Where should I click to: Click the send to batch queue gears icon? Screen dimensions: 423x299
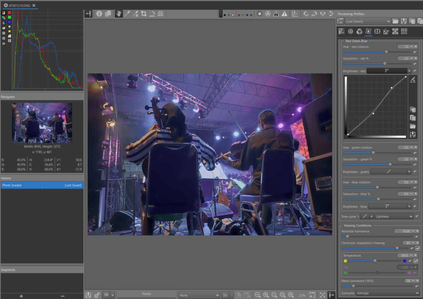(97, 295)
